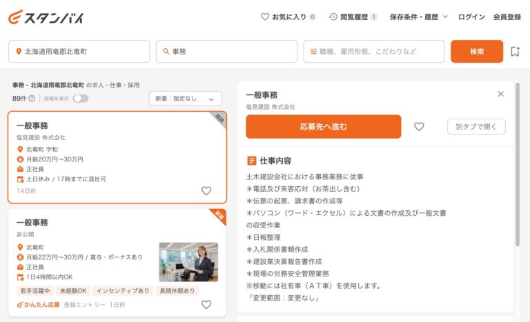
Task: Open favorites via heart icon in header
Action: click(265, 17)
